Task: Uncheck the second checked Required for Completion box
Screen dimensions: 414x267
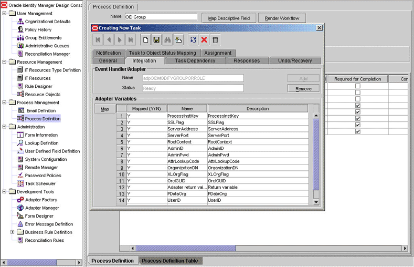Action: pos(358,112)
